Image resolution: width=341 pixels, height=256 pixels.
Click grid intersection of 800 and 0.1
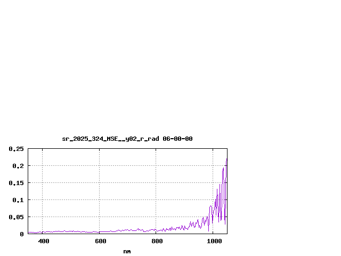tap(156, 200)
